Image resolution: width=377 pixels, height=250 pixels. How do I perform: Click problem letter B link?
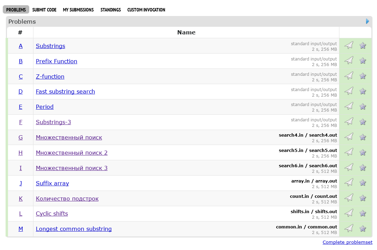click(x=21, y=61)
